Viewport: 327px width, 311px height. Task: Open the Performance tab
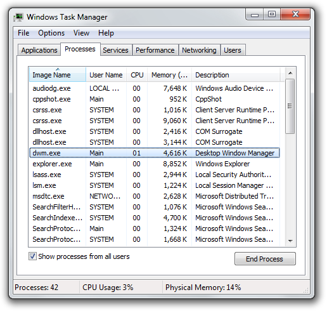(x=155, y=50)
